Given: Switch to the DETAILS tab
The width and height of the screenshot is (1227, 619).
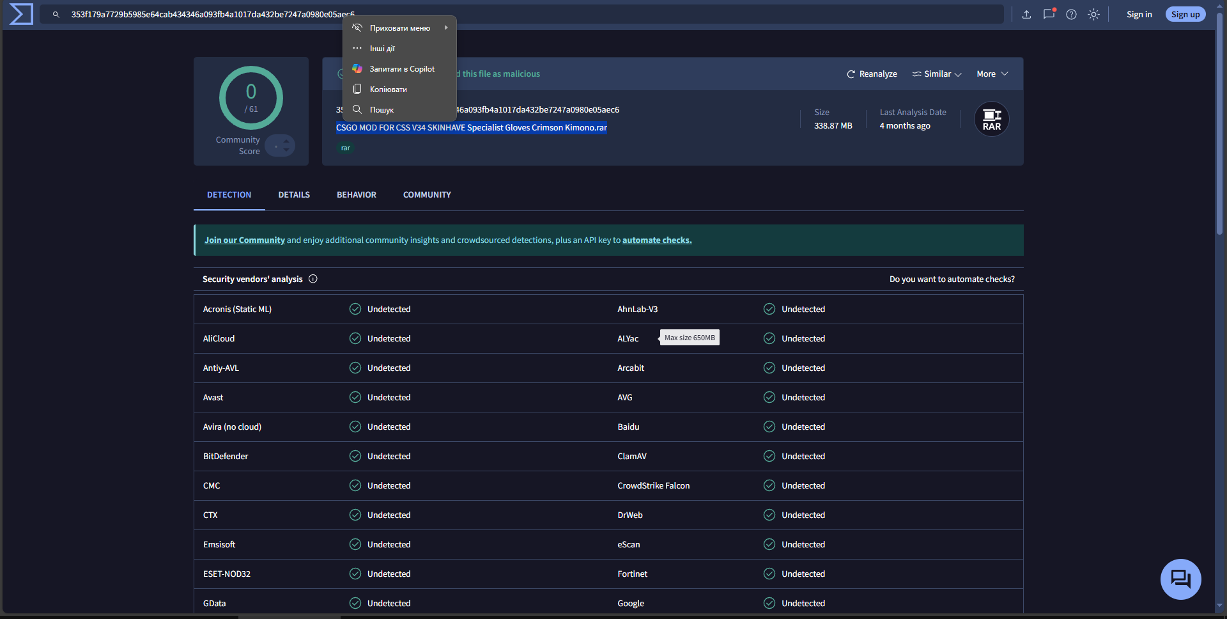Looking at the screenshot, I should tap(294, 195).
